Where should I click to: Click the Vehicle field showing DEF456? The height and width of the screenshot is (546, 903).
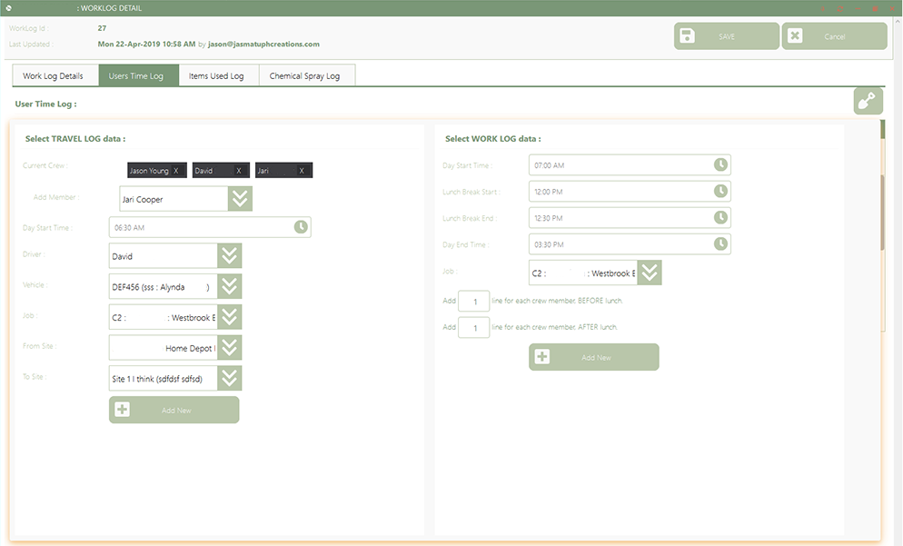163,286
